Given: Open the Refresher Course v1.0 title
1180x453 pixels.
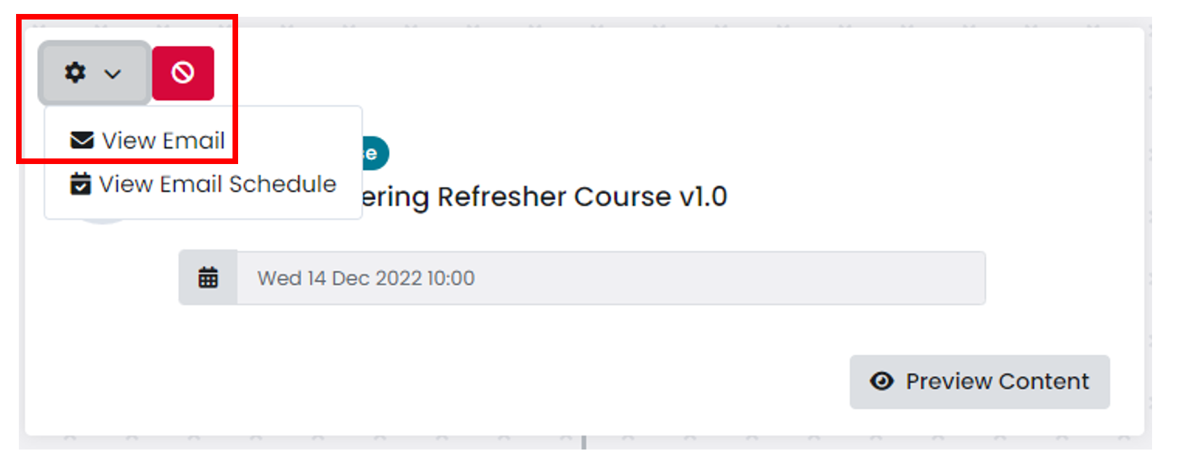Looking at the screenshot, I should [544, 197].
